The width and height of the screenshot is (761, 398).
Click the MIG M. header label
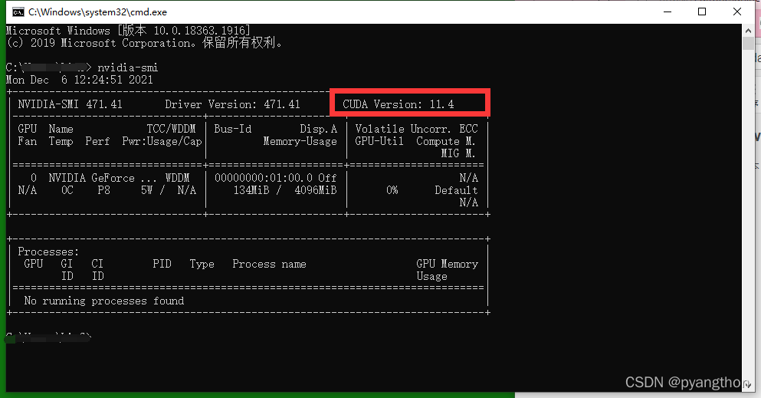click(x=458, y=153)
